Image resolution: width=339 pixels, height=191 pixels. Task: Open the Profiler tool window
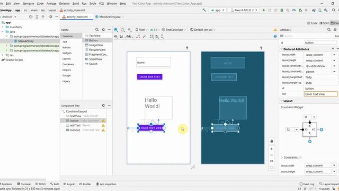pyautogui.click(x=85, y=184)
